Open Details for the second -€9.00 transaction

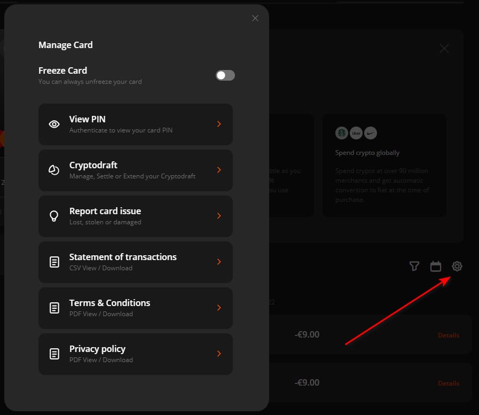tap(449, 383)
